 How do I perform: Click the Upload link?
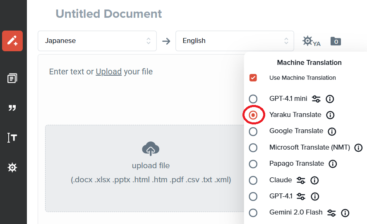[108, 71]
